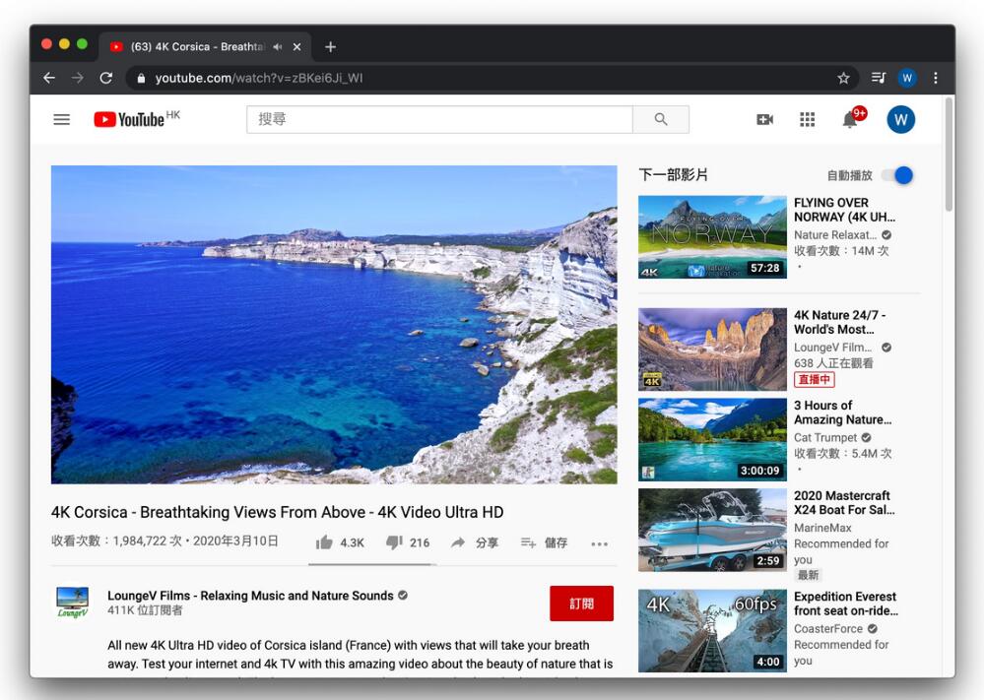Image resolution: width=984 pixels, height=700 pixels.
Task: Open the YouTube hamburger menu
Action: coord(61,119)
